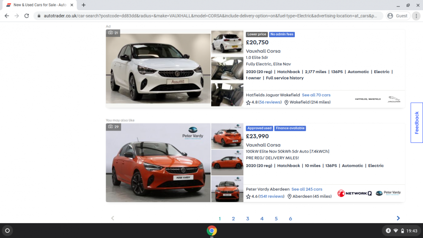The height and width of the screenshot is (238, 423).
Task: Click See all 70 cars link
Action: pyautogui.click(x=316, y=95)
